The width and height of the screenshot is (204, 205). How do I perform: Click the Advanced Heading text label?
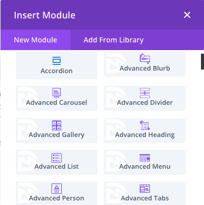(145, 135)
